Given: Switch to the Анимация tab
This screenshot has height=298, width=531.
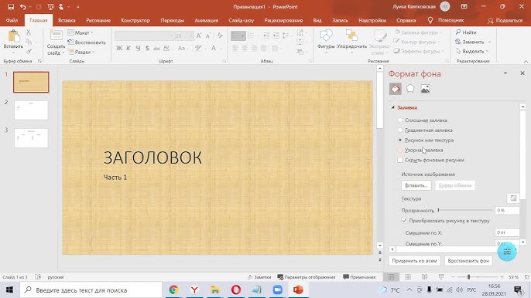Looking at the screenshot, I should 207,21.
